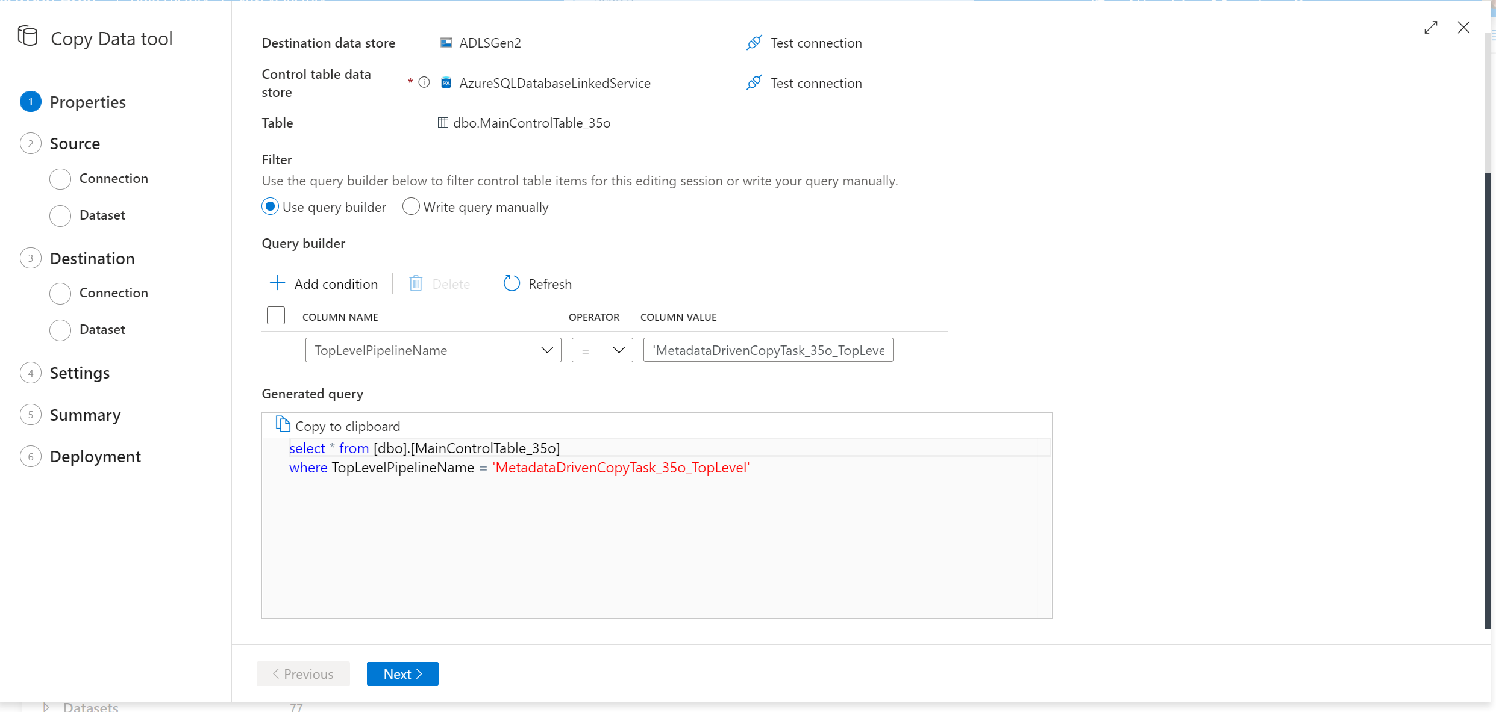Image resolution: width=1496 pixels, height=712 pixels.
Task: Navigate to Source step in wizard
Action: [75, 143]
